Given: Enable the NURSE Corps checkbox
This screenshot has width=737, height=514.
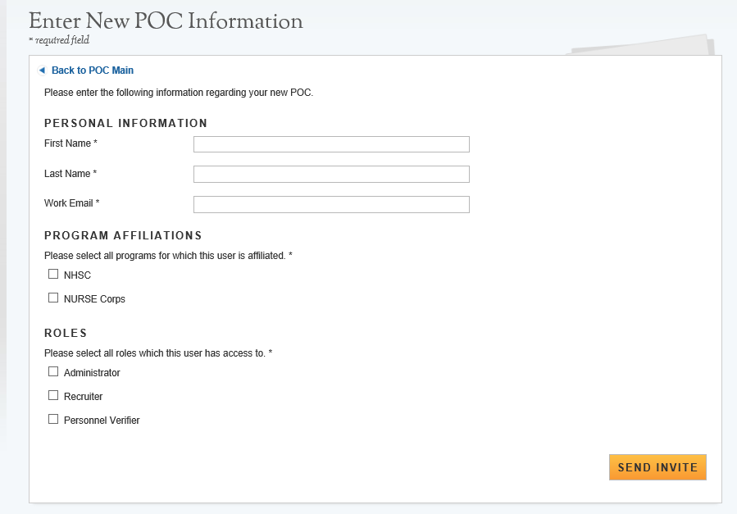Looking at the screenshot, I should [53, 298].
